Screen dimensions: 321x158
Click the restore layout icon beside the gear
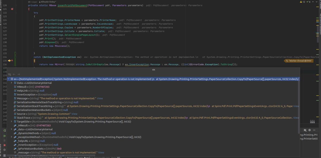point(305,130)
